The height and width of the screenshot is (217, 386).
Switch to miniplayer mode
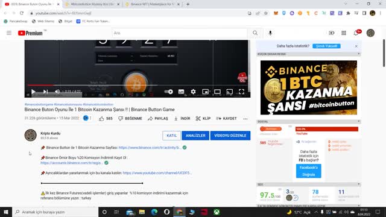click(x=205, y=92)
